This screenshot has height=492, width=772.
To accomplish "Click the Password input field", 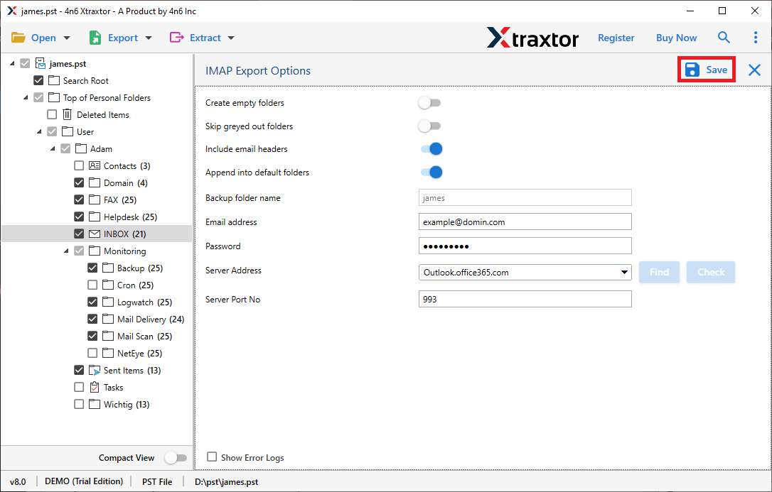I will (x=525, y=246).
